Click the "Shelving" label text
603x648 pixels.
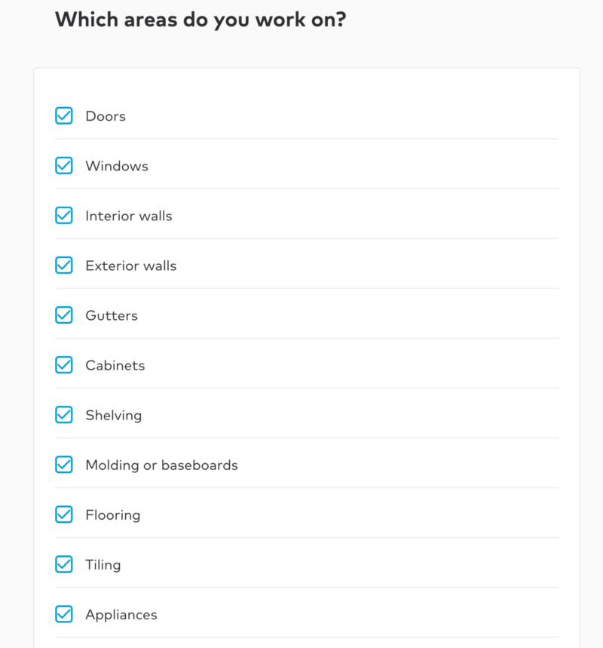coord(114,416)
